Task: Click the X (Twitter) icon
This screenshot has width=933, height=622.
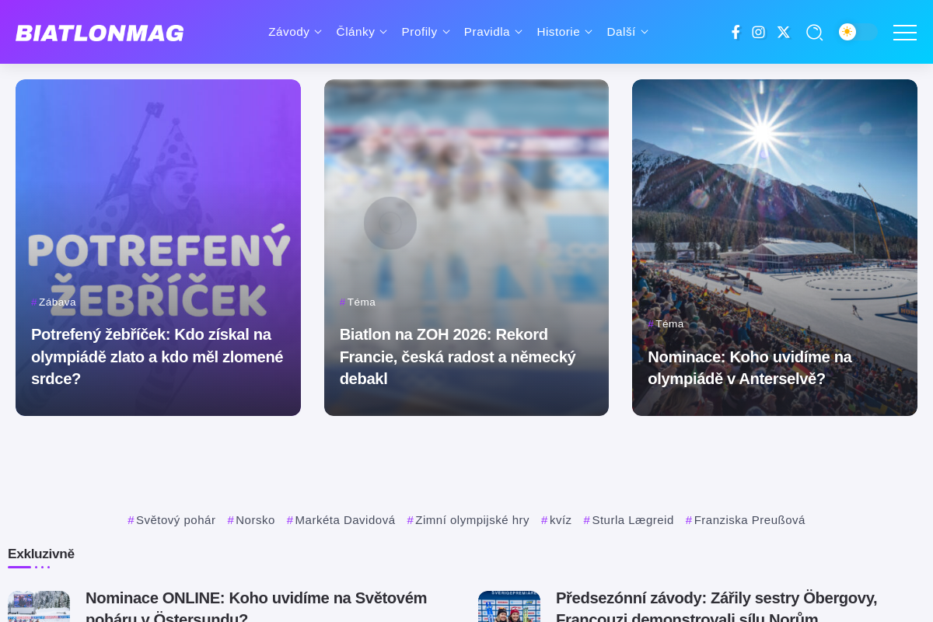Action: pyautogui.click(x=783, y=32)
